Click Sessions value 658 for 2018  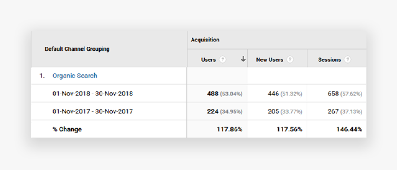click(x=333, y=94)
